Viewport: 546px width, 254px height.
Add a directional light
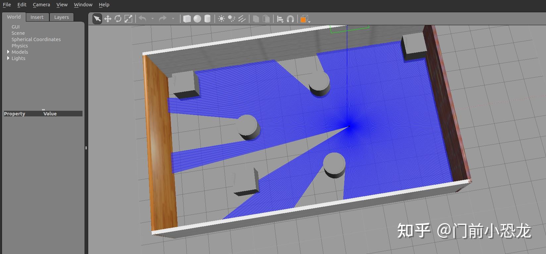coord(242,19)
